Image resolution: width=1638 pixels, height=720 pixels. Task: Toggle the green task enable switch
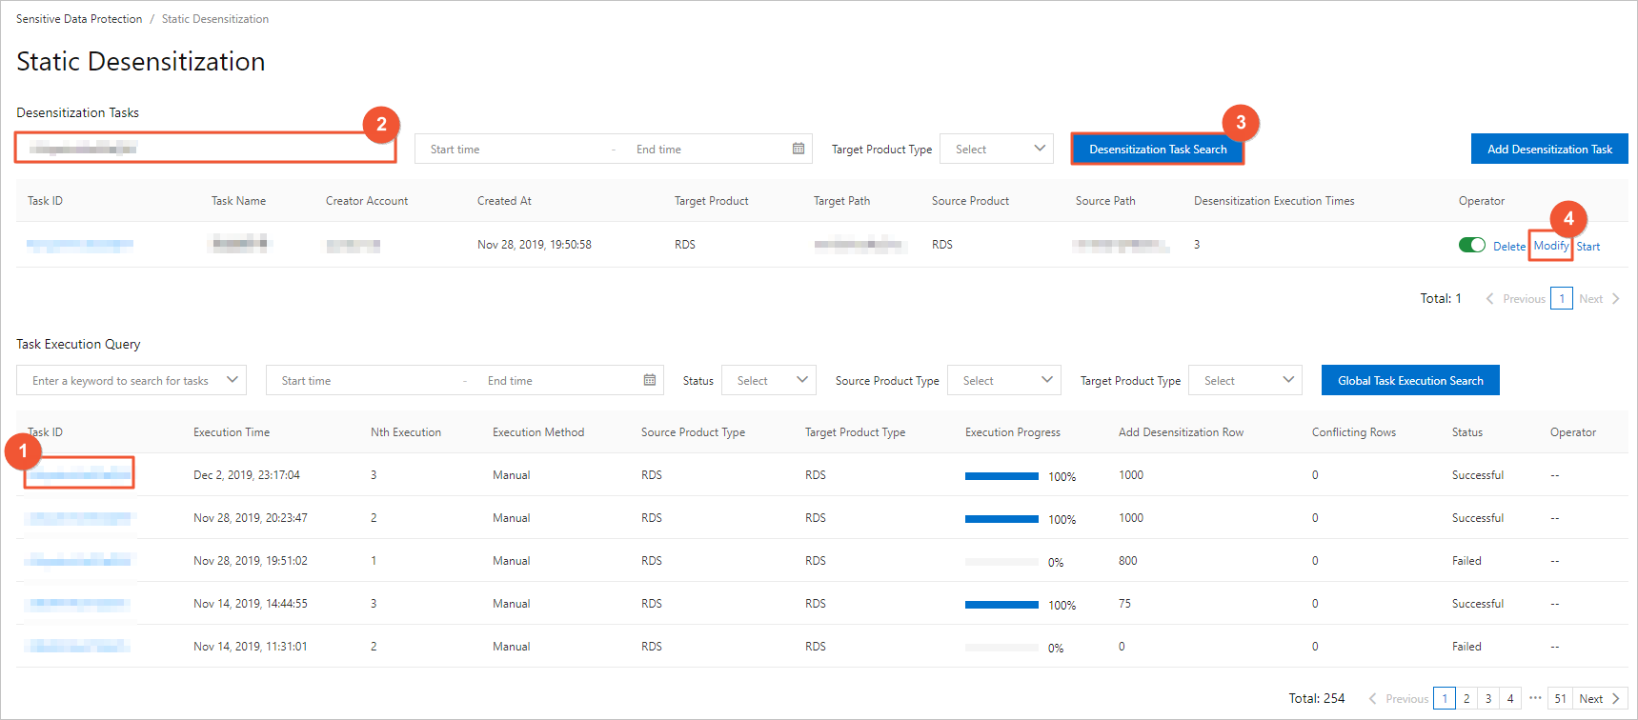[x=1471, y=245]
